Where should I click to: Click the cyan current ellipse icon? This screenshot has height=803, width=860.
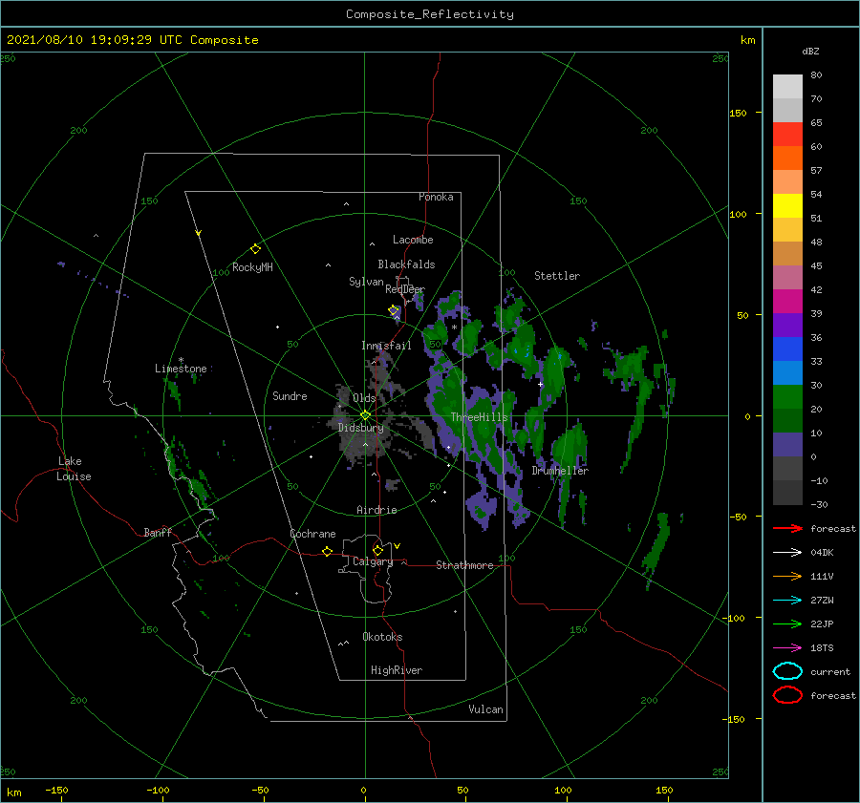click(787, 671)
